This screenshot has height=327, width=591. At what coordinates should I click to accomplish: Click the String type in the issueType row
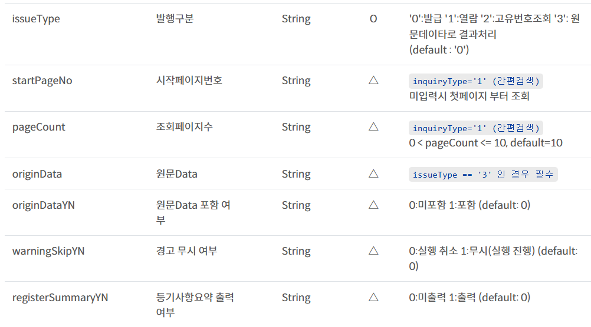point(296,19)
